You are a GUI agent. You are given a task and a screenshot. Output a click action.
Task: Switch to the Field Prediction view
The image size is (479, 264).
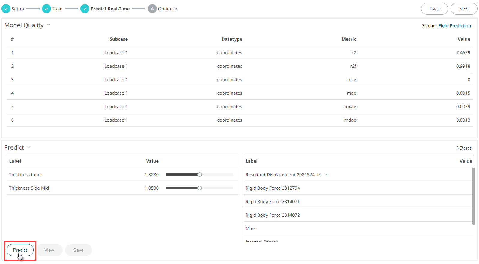pos(454,26)
